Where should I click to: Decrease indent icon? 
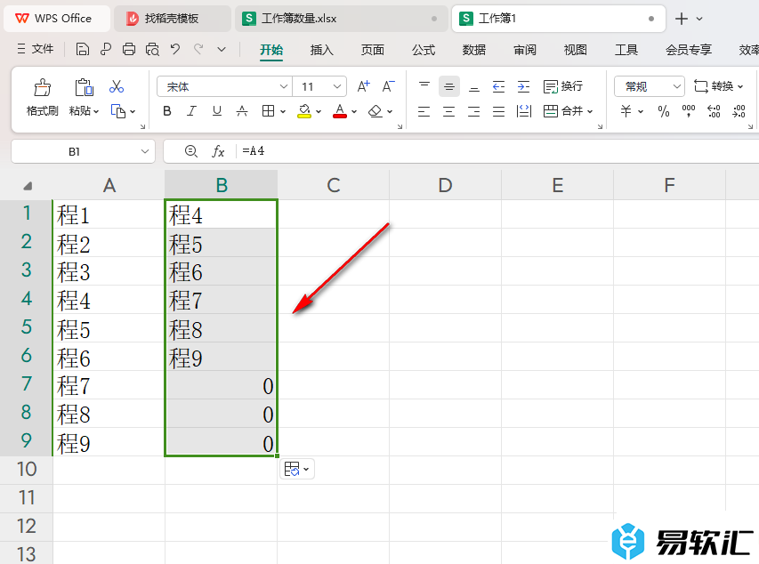tap(498, 86)
